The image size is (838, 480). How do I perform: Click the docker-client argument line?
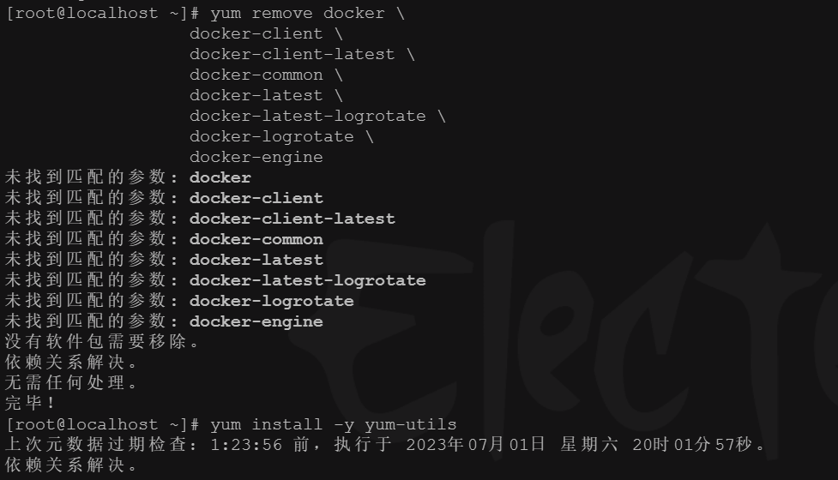[266, 33]
